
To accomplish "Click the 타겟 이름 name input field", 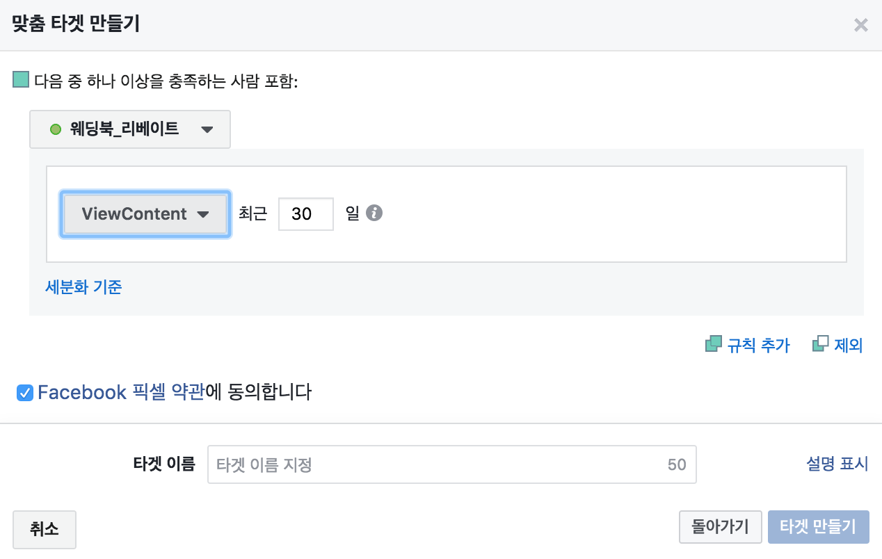I will (x=452, y=464).
